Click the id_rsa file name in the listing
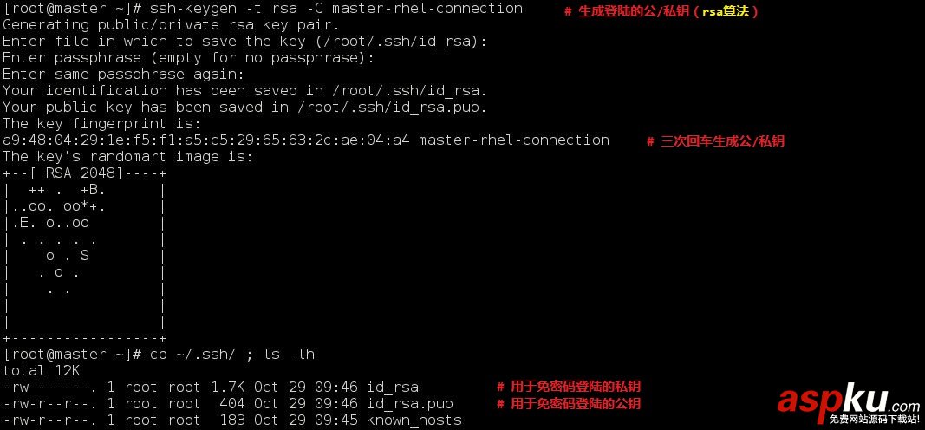Image resolution: width=925 pixels, height=430 pixels. (x=392, y=388)
